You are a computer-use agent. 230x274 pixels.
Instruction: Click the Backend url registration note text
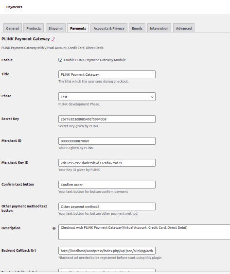[110, 257]
